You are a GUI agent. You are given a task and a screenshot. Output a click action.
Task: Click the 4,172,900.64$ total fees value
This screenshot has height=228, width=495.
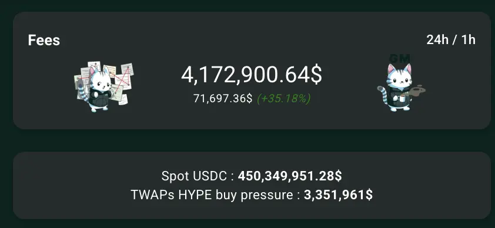tap(252, 76)
